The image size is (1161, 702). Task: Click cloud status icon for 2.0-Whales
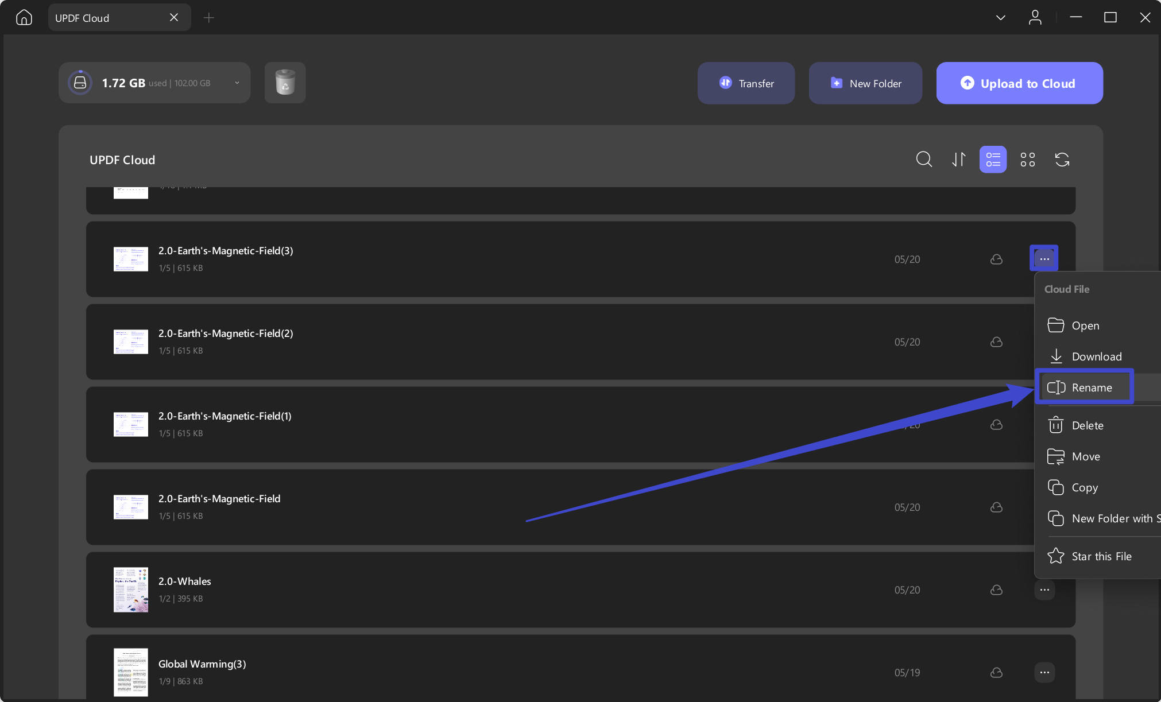[996, 590]
